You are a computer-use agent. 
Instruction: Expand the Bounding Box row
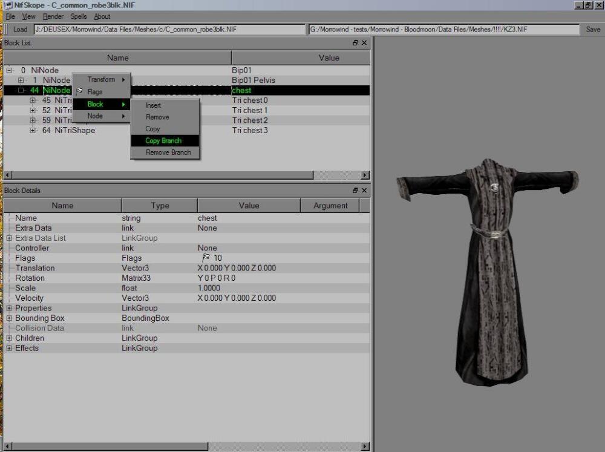9,318
